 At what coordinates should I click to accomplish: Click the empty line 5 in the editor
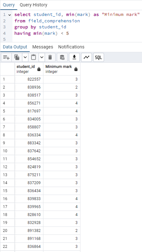tap(77, 40)
